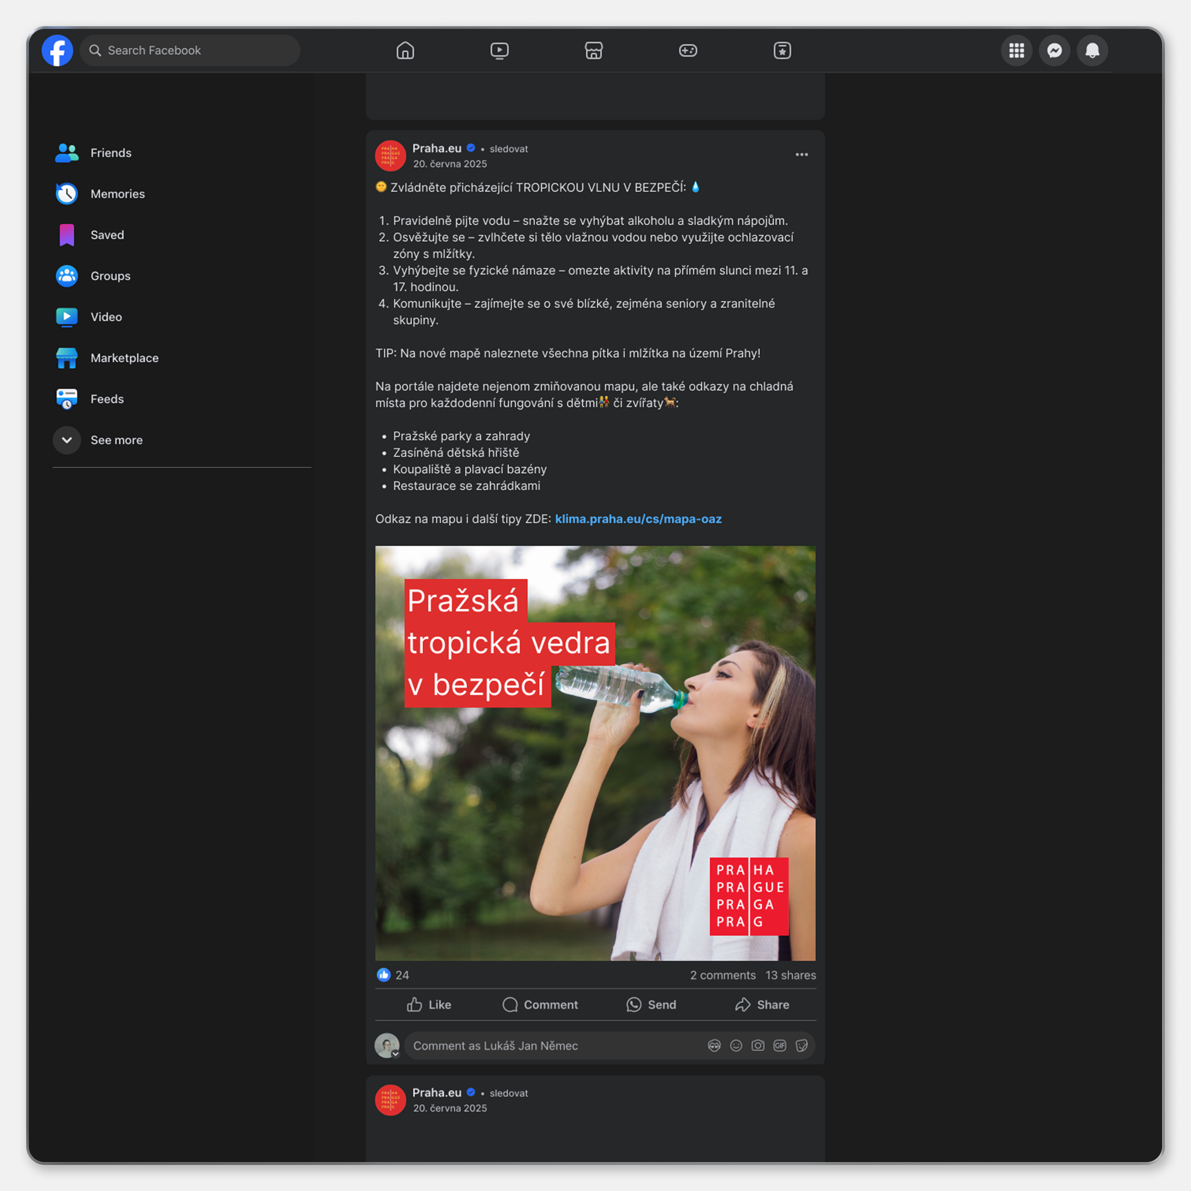
Task: Click the Send button
Action: click(x=651, y=1005)
